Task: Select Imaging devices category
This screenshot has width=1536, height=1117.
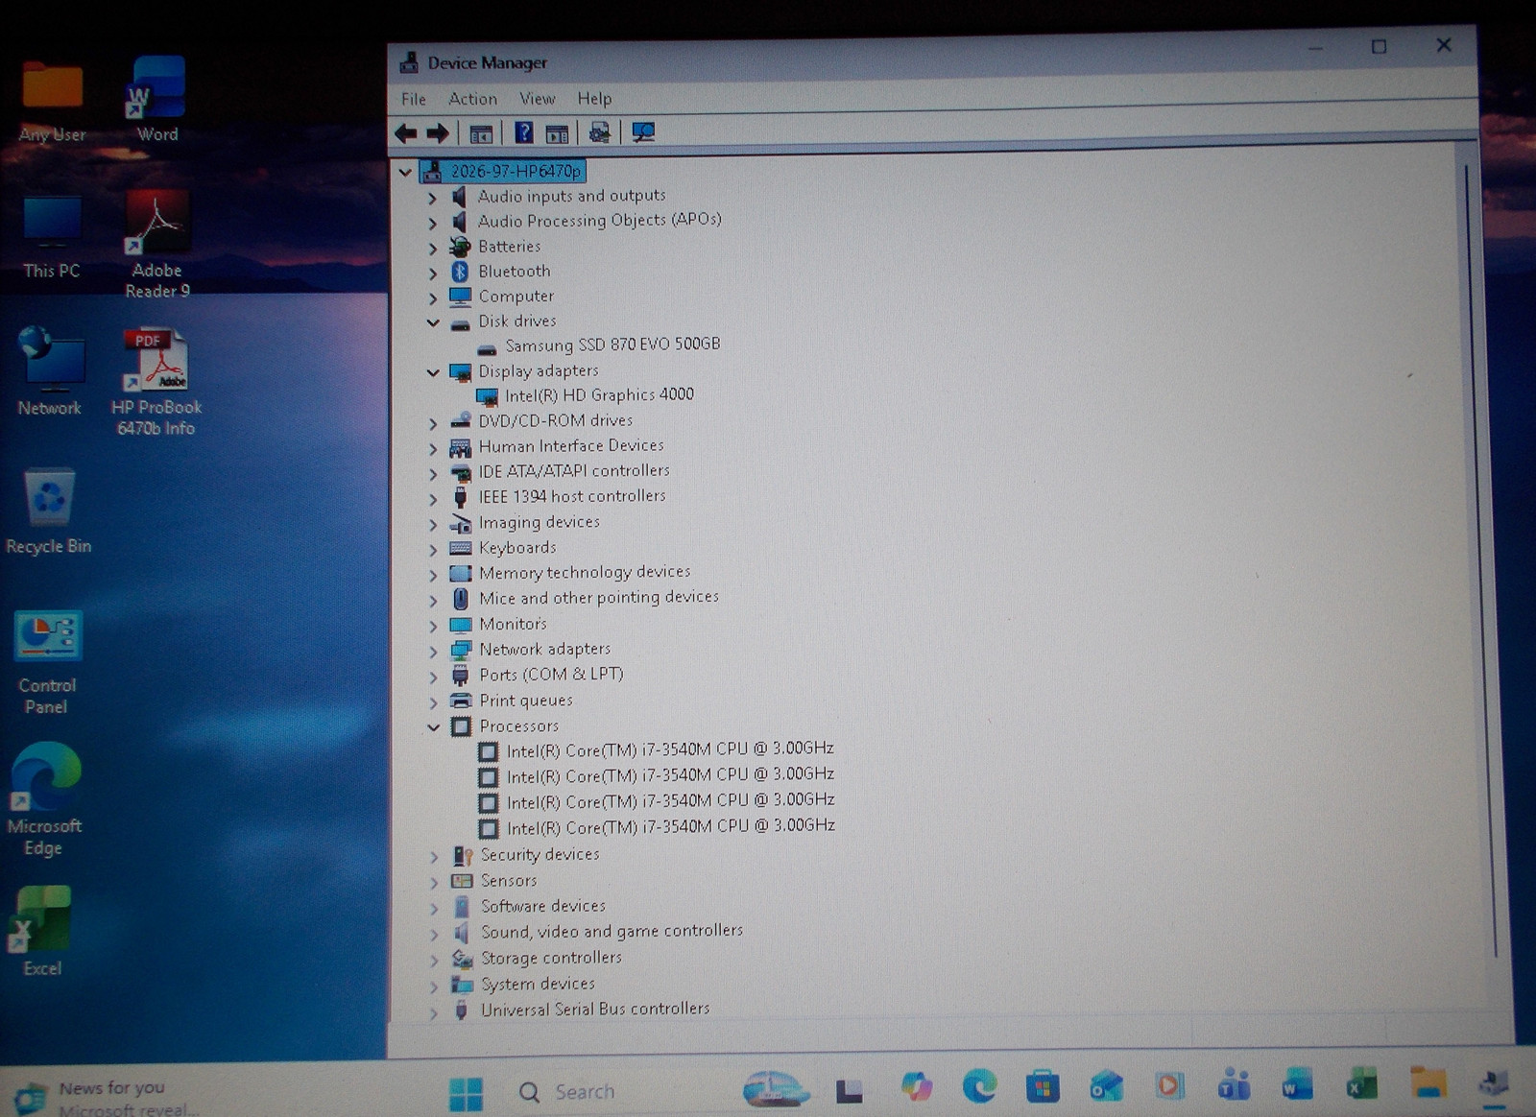Action: (x=539, y=522)
